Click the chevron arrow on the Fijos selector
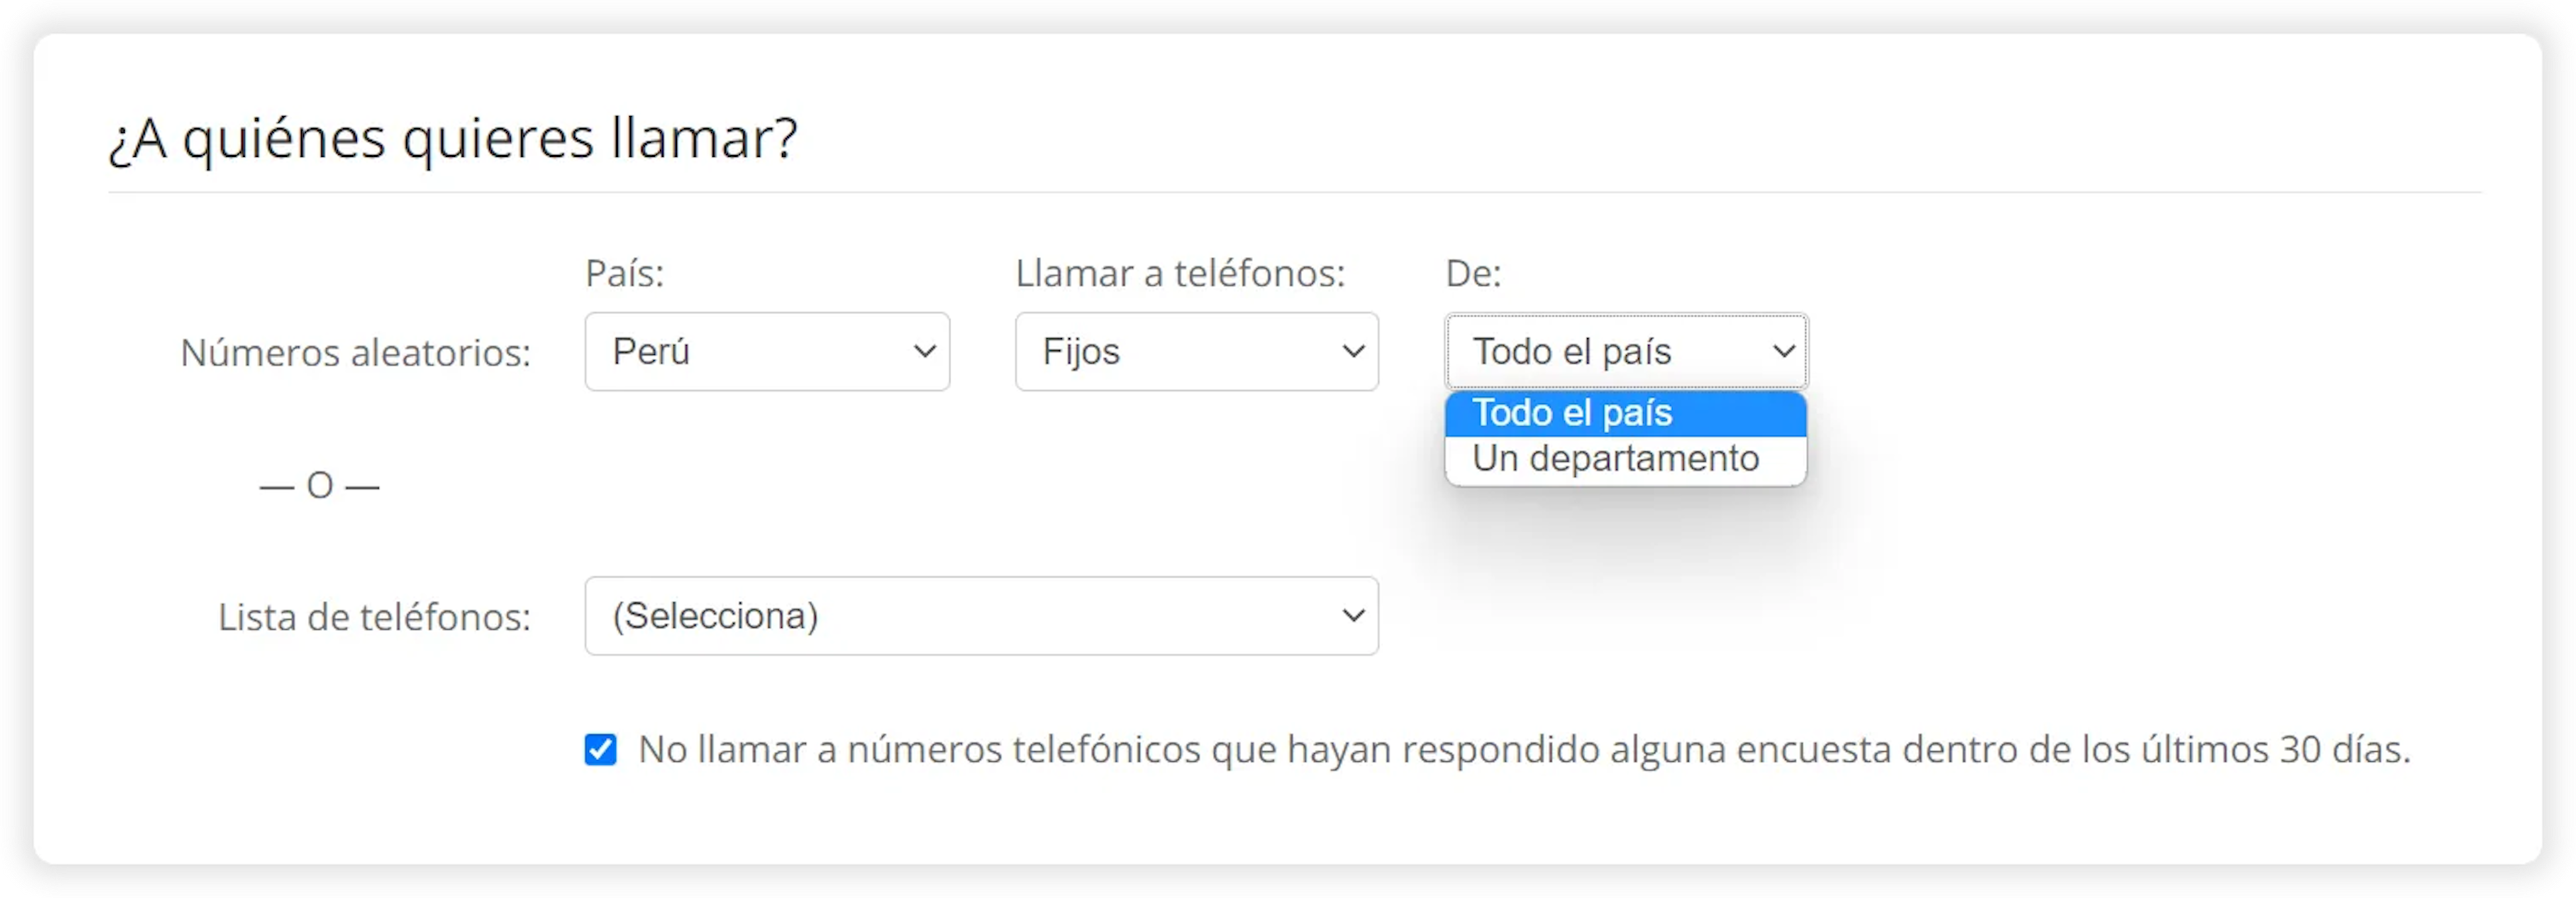Screen dimensions: 2576x898 coord(1354,352)
